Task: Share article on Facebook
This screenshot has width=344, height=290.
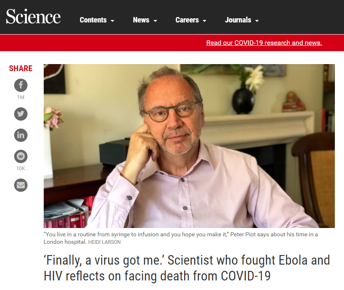Action: point(21,86)
